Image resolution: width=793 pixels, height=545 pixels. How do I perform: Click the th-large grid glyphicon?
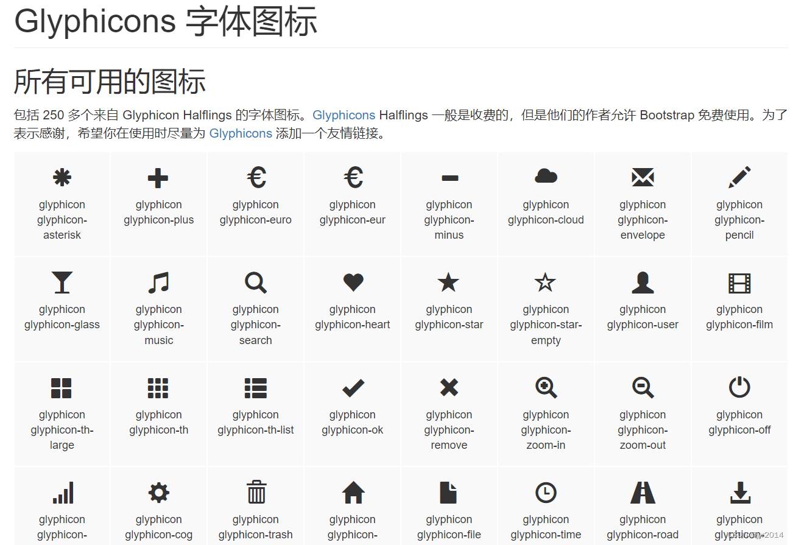click(x=62, y=388)
